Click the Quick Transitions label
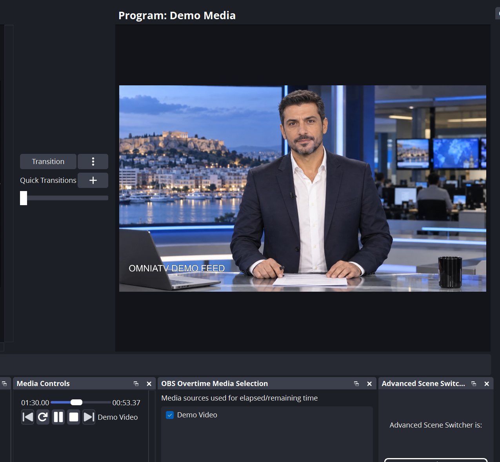Viewport: 500px width, 462px height. click(x=48, y=180)
